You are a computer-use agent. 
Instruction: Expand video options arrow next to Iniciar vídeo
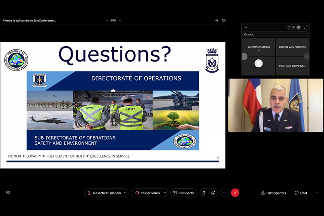pyautogui.click(x=165, y=192)
